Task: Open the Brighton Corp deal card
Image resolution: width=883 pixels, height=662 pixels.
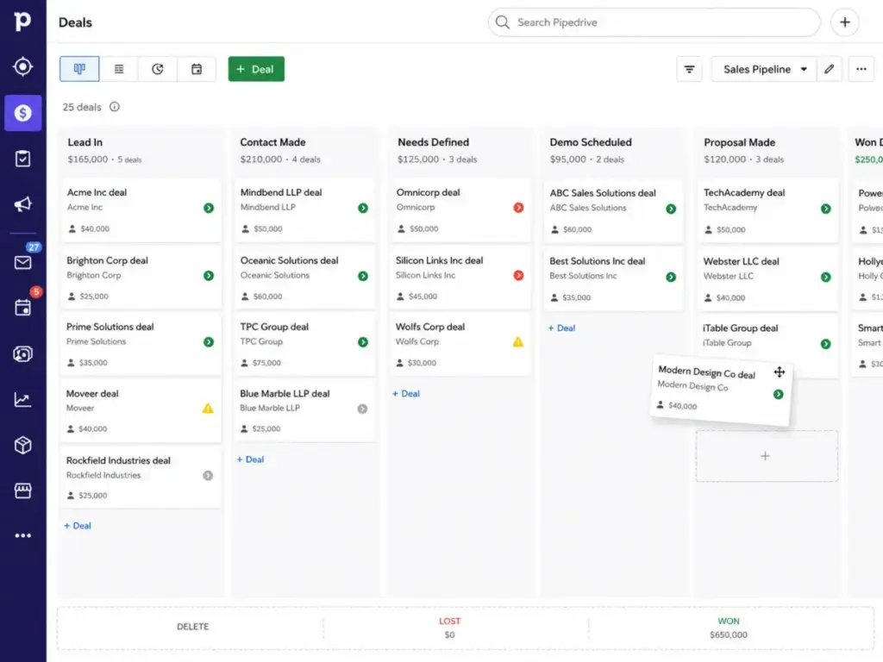Action: 141,278
